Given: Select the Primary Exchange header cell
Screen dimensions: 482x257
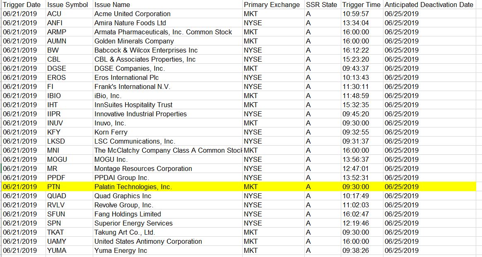Looking at the screenshot, I should tap(272, 5).
